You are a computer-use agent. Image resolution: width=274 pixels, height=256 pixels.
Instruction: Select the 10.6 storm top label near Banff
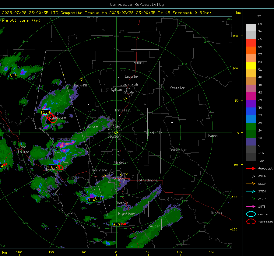pyautogui.click(x=52, y=167)
